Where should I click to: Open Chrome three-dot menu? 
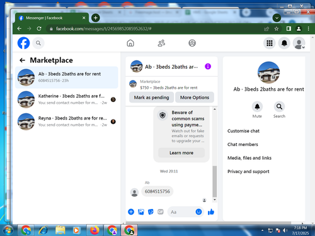coord(308,28)
